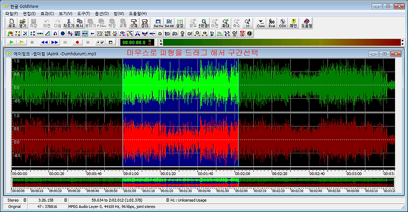Click the red record button
Viewport: 408px width, 212px height.
[x=77, y=42]
